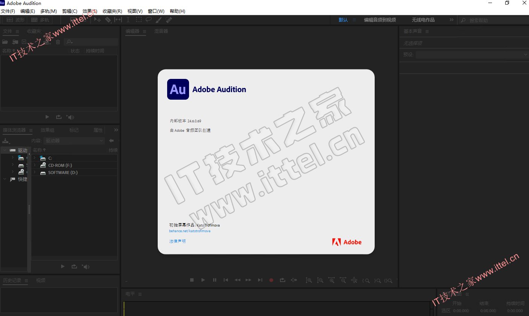Switch to Multitrack (多轨) view

tap(40, 20)
